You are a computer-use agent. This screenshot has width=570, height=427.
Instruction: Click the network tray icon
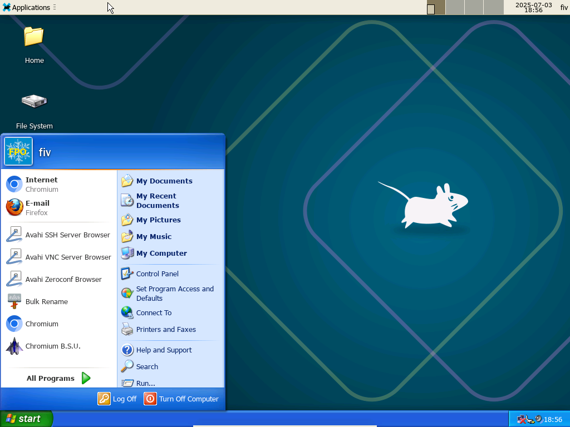coord(522,419)
